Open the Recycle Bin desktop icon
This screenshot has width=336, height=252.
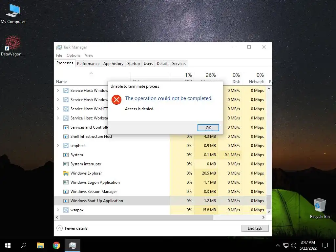(x=320, y=208)
